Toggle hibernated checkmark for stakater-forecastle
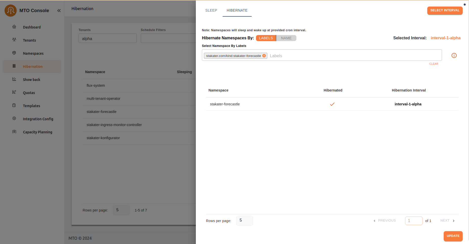 (x=332, y=104)
